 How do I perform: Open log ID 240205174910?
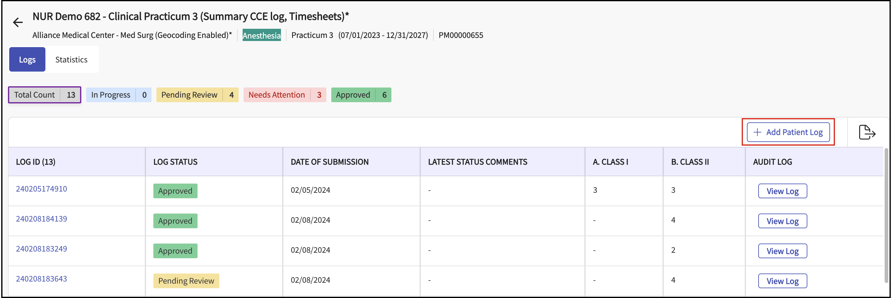tap(41, 189)
